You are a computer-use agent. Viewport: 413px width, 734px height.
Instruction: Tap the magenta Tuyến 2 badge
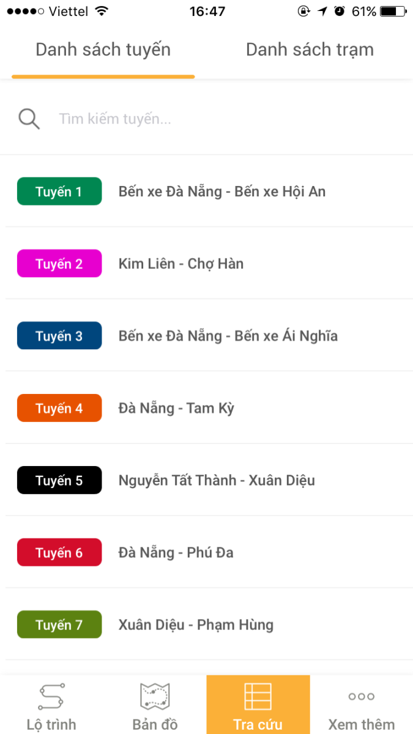[59, 264]
